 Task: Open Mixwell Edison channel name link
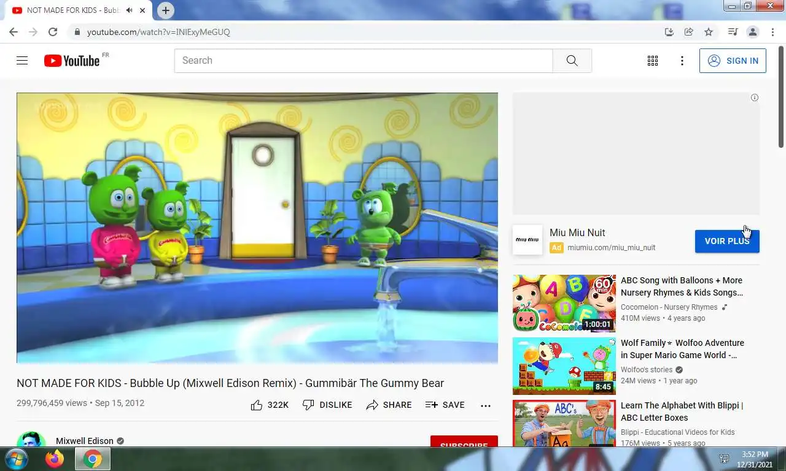85,441
